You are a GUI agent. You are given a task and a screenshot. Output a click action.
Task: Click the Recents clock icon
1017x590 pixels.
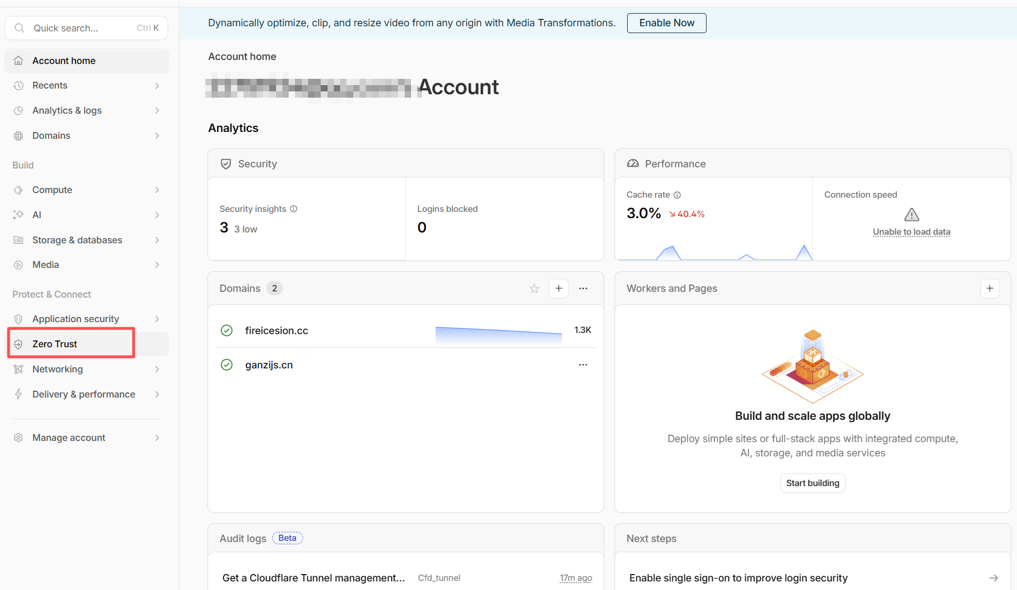click(18, 86)
